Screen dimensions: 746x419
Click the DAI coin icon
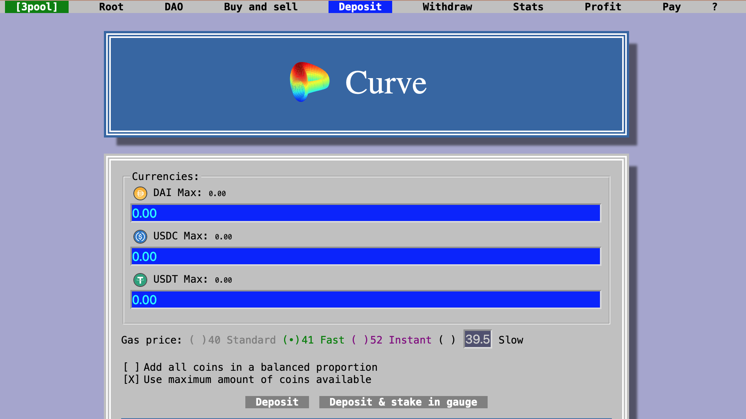140,193
